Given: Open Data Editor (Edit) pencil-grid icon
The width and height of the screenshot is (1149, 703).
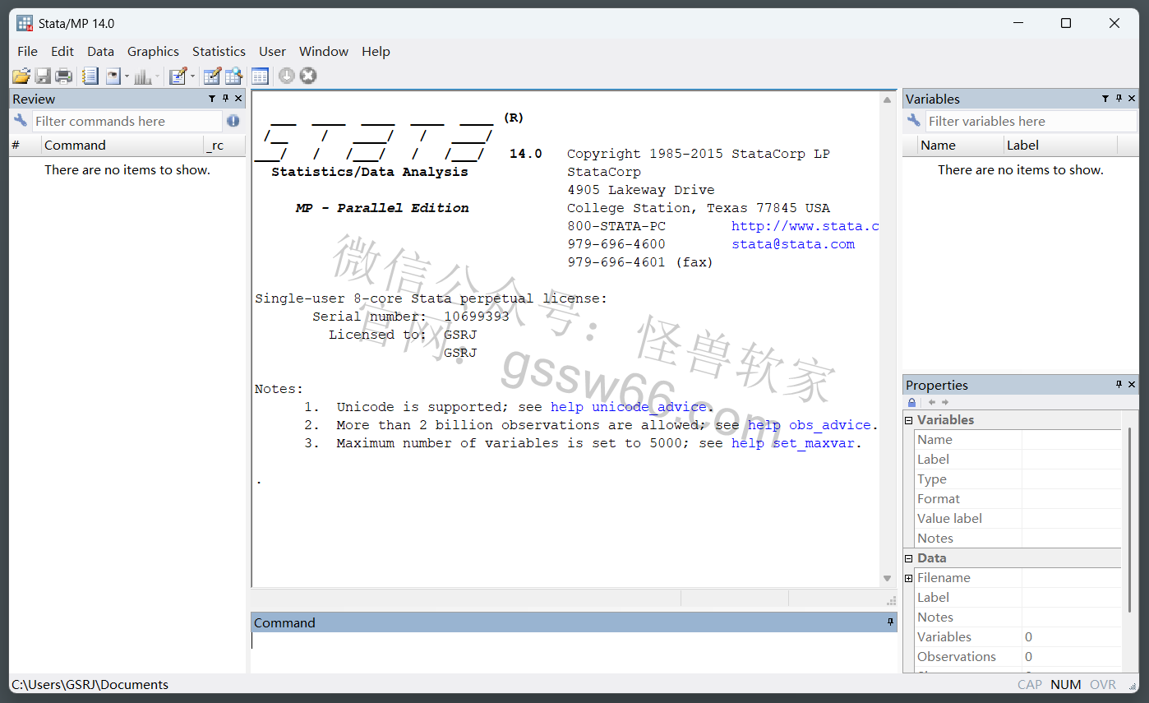Looking at the screenshot, I should (x=212, y=76).
